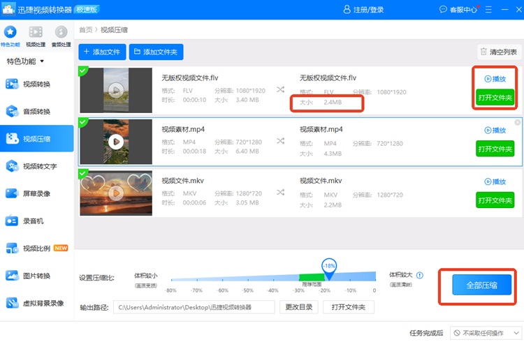Click the shuffle icon for 无版权视频文件.flv
Screen dimensions: 524x342
(x=280, y=89)
